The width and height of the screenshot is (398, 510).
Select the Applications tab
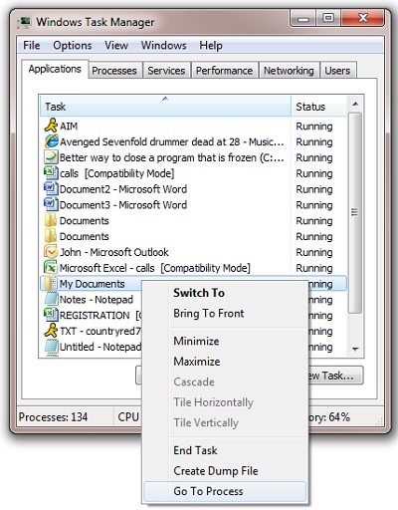55,69
